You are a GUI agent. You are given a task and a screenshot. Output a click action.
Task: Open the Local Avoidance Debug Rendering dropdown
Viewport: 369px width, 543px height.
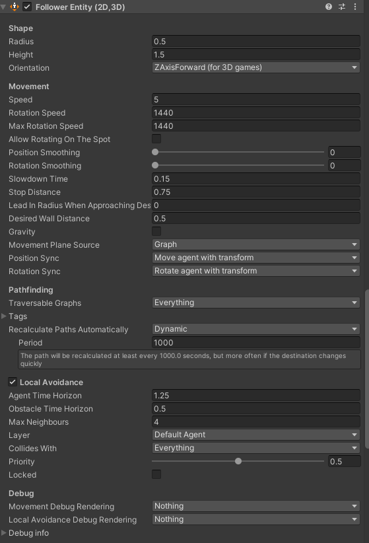[256, 519]
